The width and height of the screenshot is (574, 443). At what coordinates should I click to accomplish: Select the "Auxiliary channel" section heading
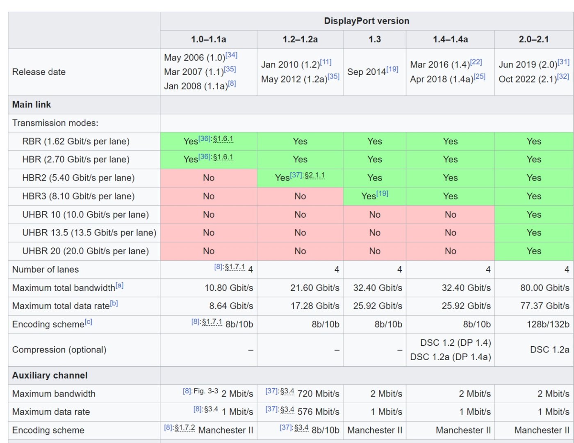(x=50, y=375)
